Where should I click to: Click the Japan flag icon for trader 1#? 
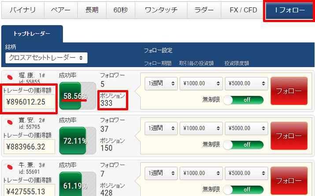[x=10, y=77]
